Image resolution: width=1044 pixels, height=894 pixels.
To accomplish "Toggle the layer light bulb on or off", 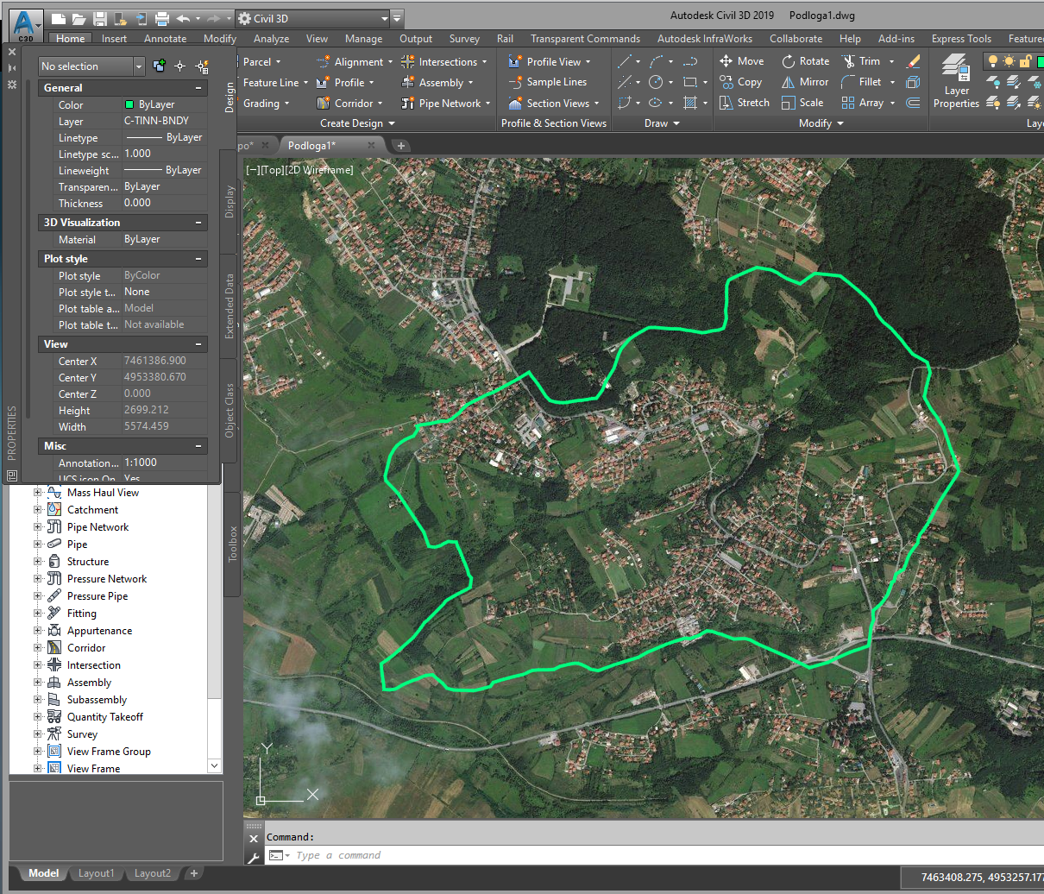I will click(x=993, y=60).
